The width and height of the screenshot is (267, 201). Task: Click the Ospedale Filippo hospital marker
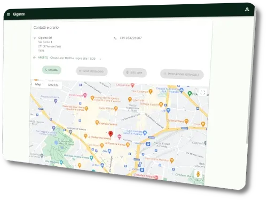156,178
